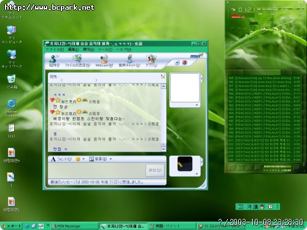Open the My Computer (マイコンピュータ) desktop icon
This screenshot has width=307, height=230.
[12, 34]
